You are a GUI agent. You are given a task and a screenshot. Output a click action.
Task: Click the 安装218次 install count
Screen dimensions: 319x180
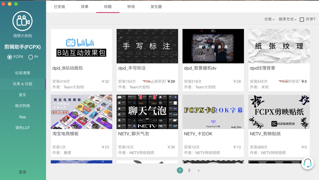(193, 81)
